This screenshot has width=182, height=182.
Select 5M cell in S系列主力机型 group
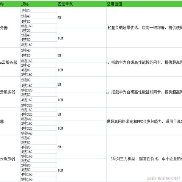tap(82, 147)
